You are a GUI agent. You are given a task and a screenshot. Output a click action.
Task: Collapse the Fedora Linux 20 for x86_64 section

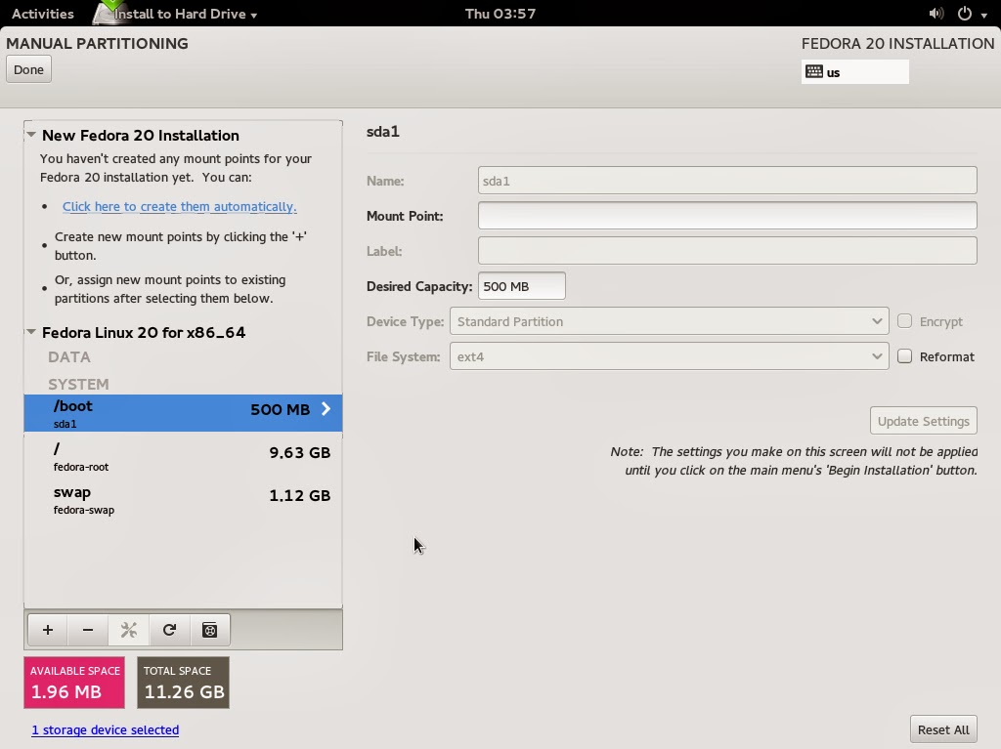pos(30,332)
